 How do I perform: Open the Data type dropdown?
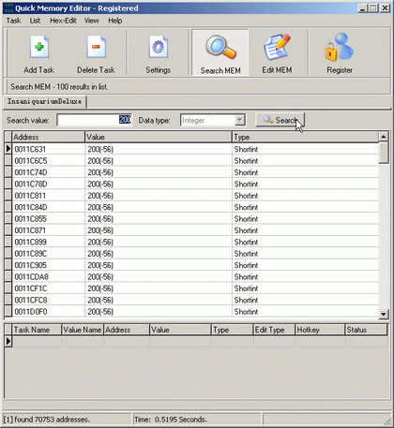(x=239, y=120)
